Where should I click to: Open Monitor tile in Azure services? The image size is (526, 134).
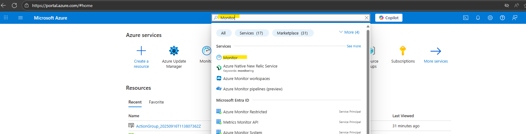(206, 51)
